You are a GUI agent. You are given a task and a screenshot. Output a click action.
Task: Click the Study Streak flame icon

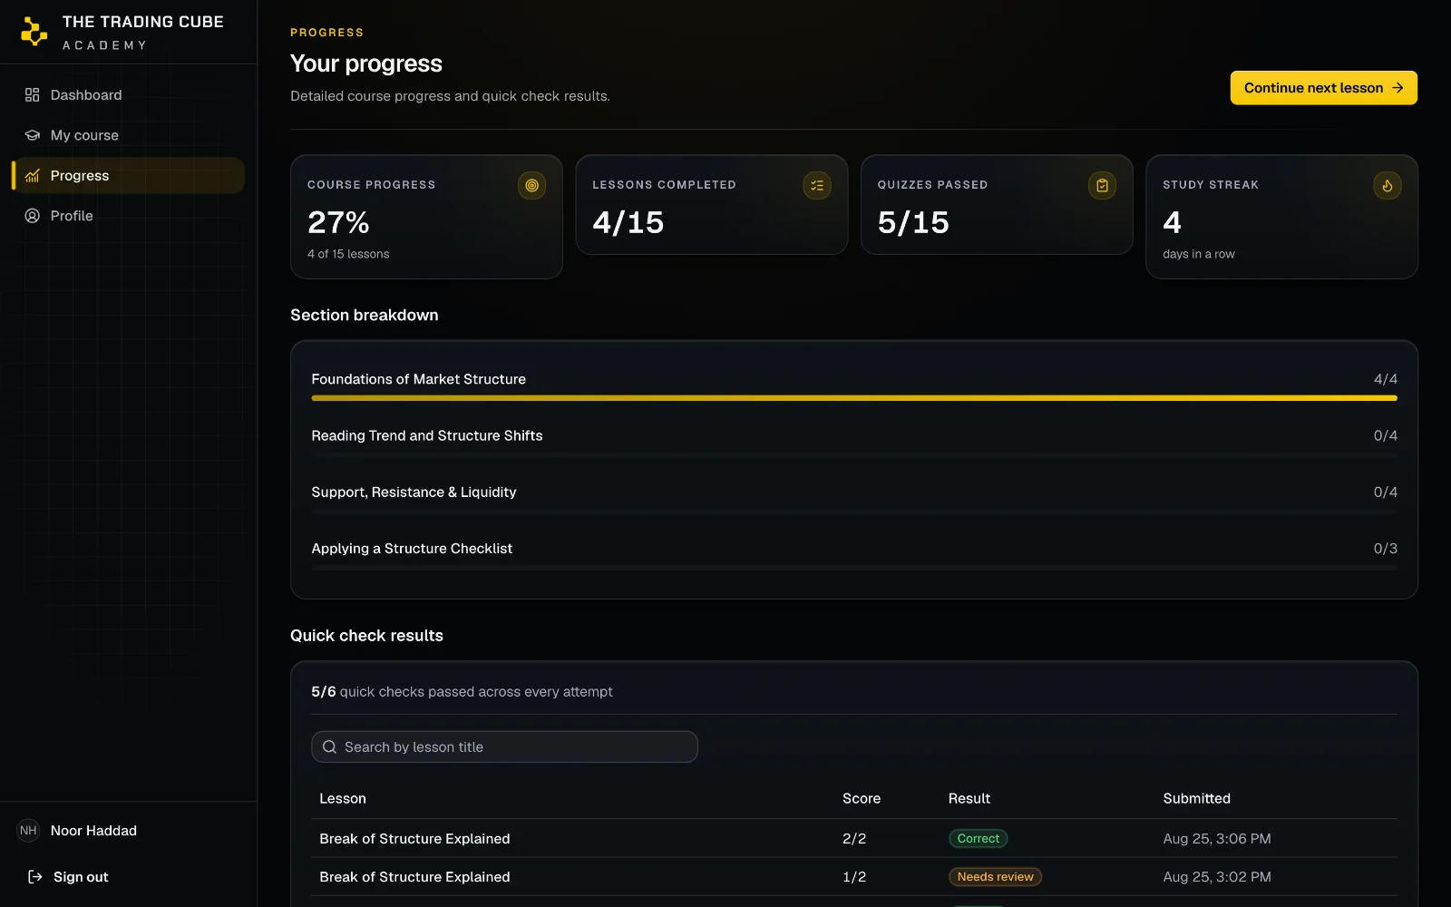click(x=1388, y=185)
